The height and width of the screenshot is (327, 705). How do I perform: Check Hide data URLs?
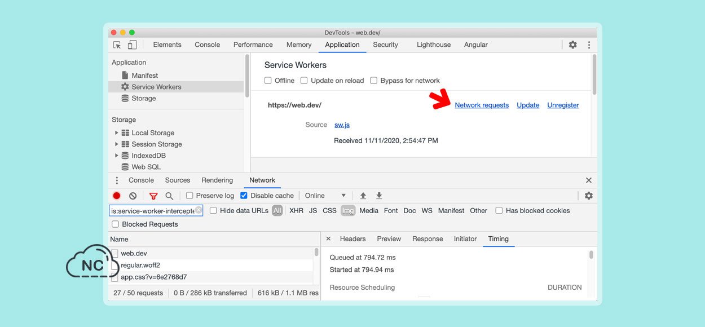213,211
